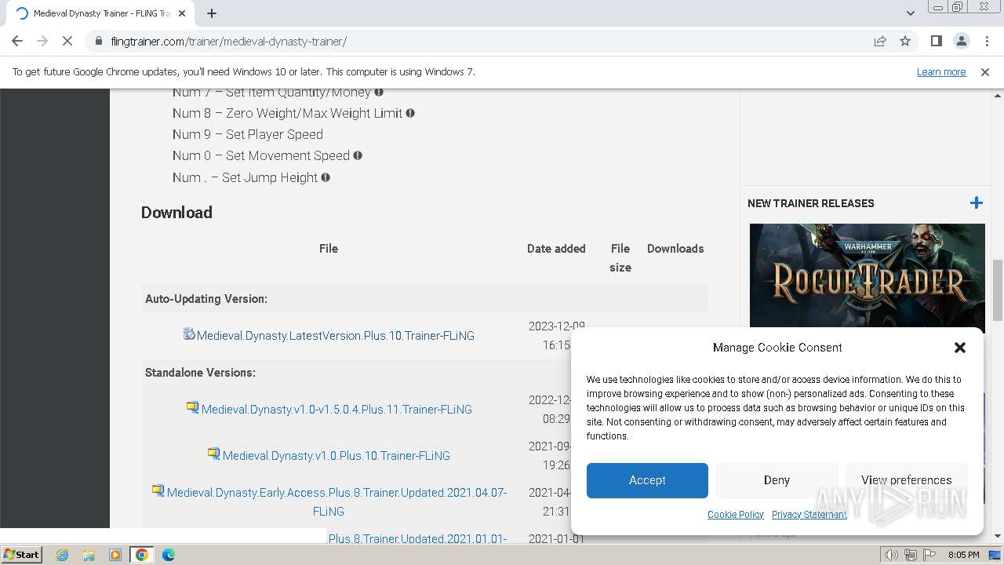Select the Download section heading

[x=176, y=213]
